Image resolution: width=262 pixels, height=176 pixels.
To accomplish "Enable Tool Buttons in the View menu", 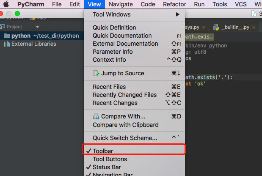I will coord(110,159).
